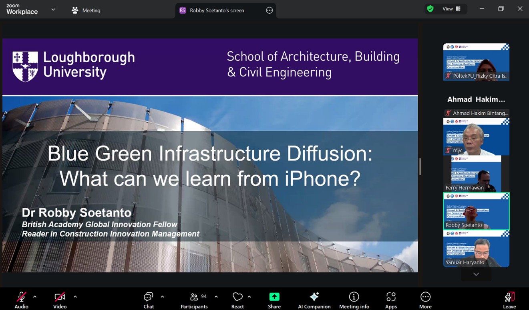
Task: Expand audio settings arrow beside Audio
Action: coord(35,297)
